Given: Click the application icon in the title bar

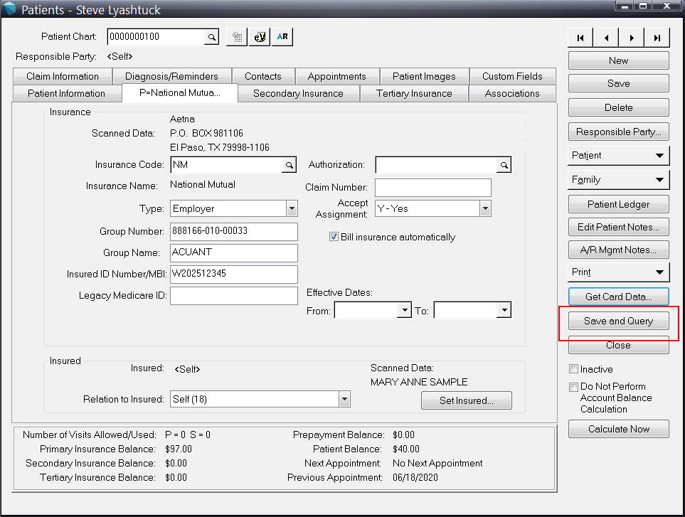Looking at the screenshot, I should click(x=9, y=9).
